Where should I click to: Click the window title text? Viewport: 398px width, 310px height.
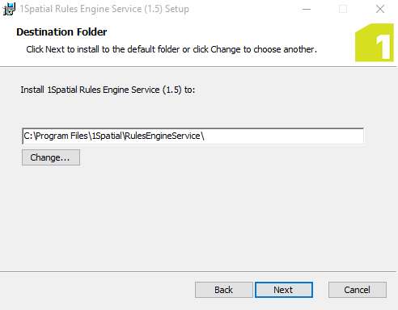[x=104, y=9]
